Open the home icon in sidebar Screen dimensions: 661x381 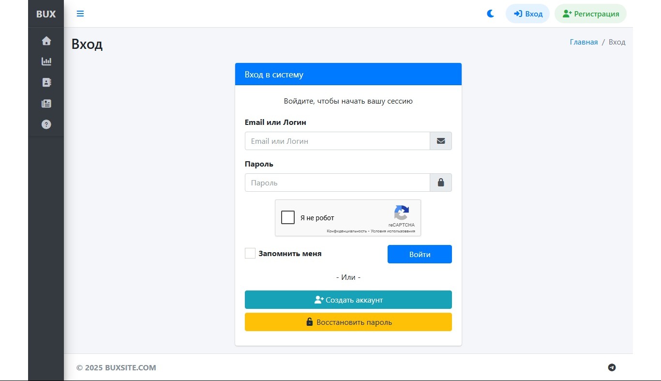pos(46,41)
